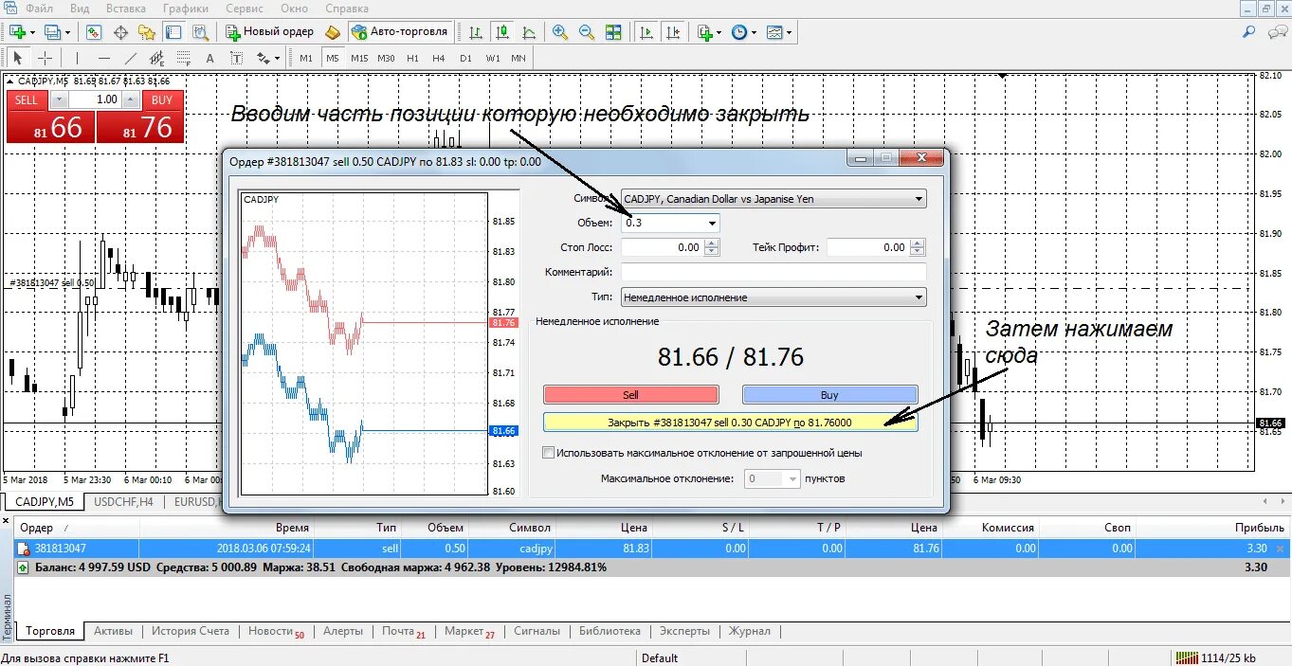Select the Horizontal Line drawing tool

click(104, 58)
